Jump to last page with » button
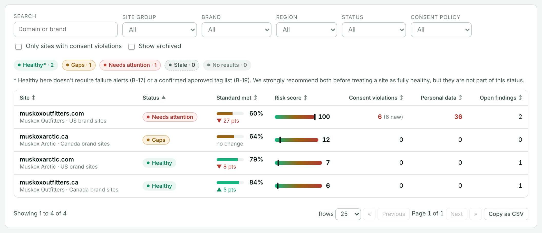Screen dimensions: 542x233 476,214
